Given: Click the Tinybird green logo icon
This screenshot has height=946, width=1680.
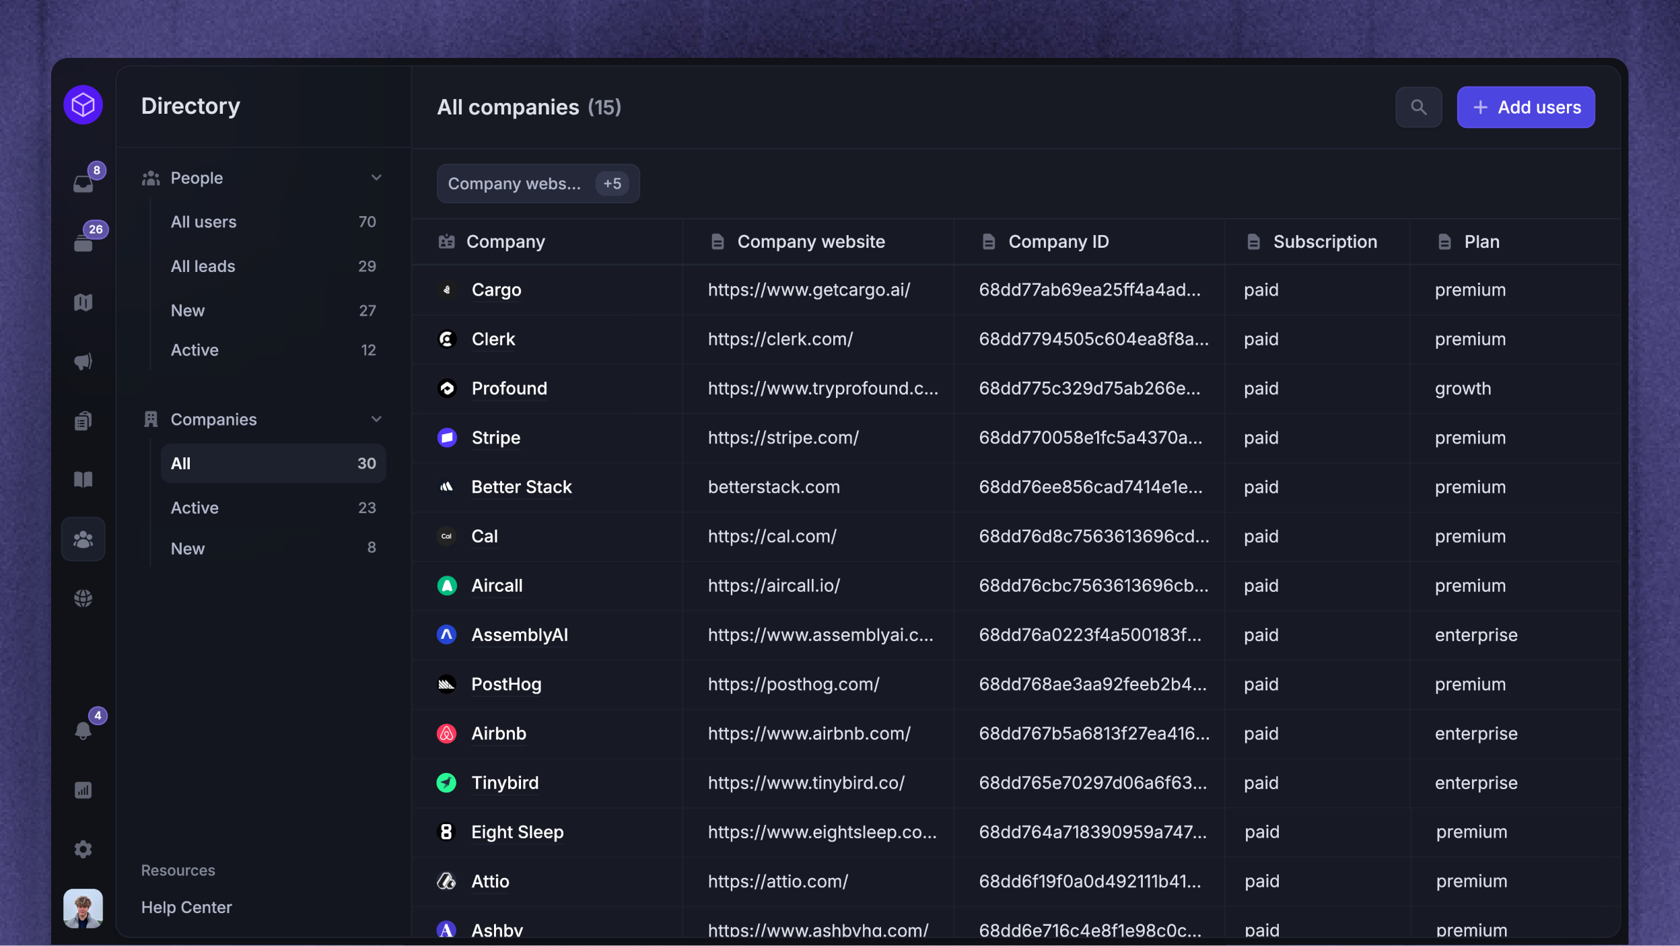Looking at the screenshot, I should tap(447, 783).
